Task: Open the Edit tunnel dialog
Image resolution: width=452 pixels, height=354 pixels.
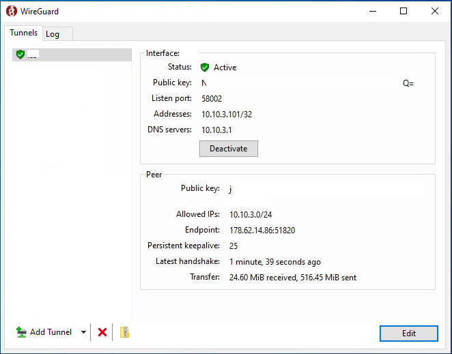Action: pyautogui.click(x=409, y=334)
